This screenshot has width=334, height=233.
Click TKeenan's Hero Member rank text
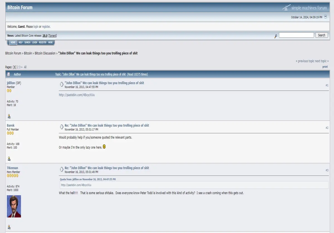point(14,172)
